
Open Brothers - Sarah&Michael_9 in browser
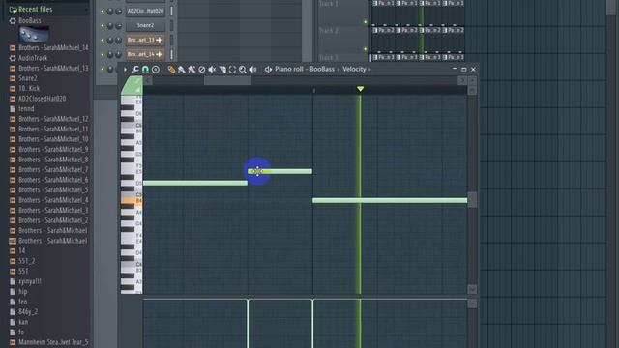53,150
